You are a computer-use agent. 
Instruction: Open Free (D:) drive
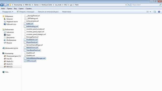tap(8, 59)
